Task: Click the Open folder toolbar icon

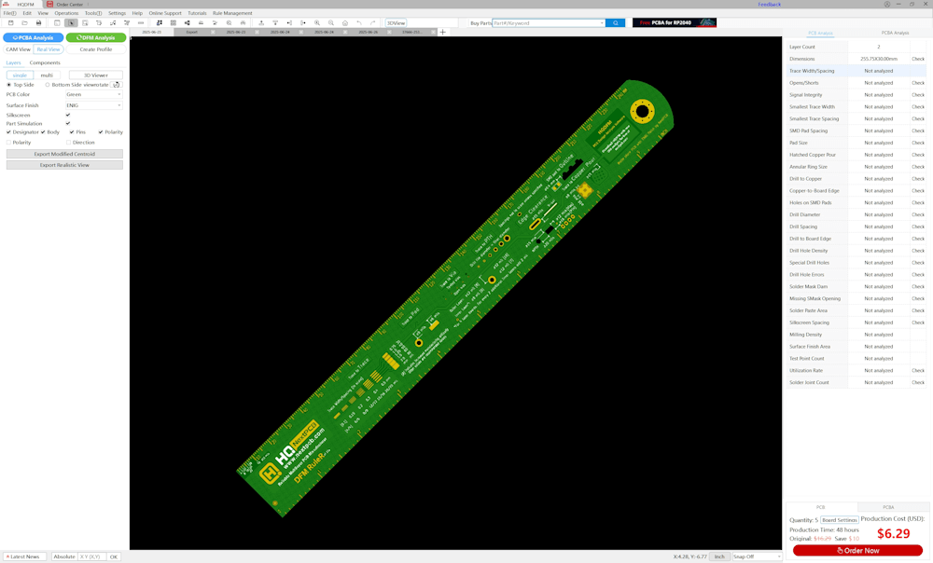Action: click(24, 23)
